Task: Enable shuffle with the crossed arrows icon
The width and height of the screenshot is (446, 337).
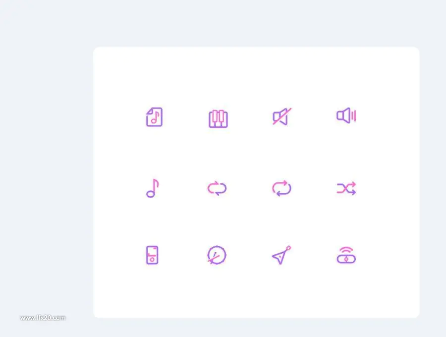Action: 346,188
